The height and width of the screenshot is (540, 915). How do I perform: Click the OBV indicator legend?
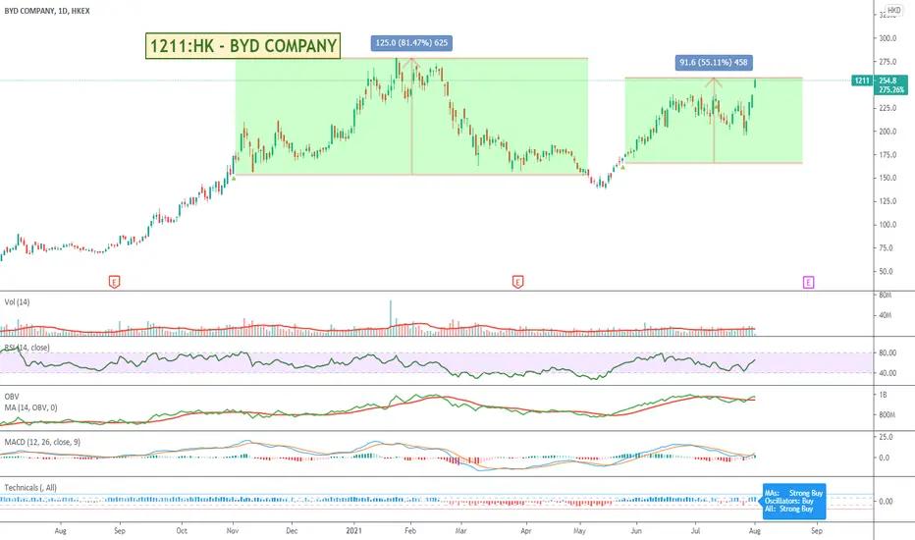tap(12, 397)
